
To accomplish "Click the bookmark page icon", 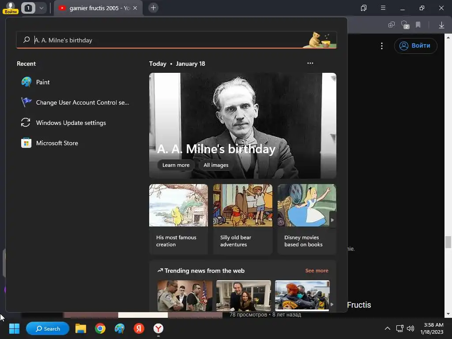I will [418, 25].
